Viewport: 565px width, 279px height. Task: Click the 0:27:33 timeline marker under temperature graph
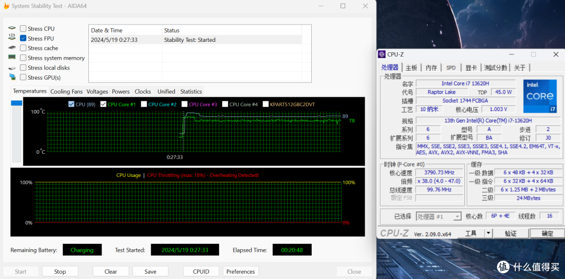[175, 157]
